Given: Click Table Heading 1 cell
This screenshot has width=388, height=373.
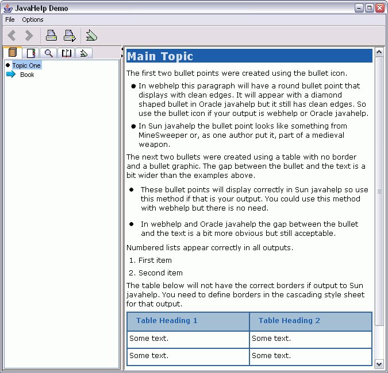Looking at the screenshot, I should tap(188, 321).
